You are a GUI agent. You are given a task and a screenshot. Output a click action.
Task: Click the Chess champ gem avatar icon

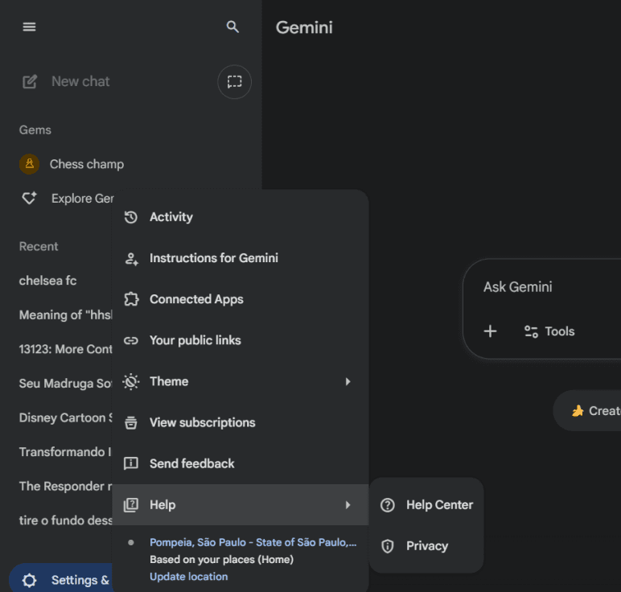[x=29, y=164]
